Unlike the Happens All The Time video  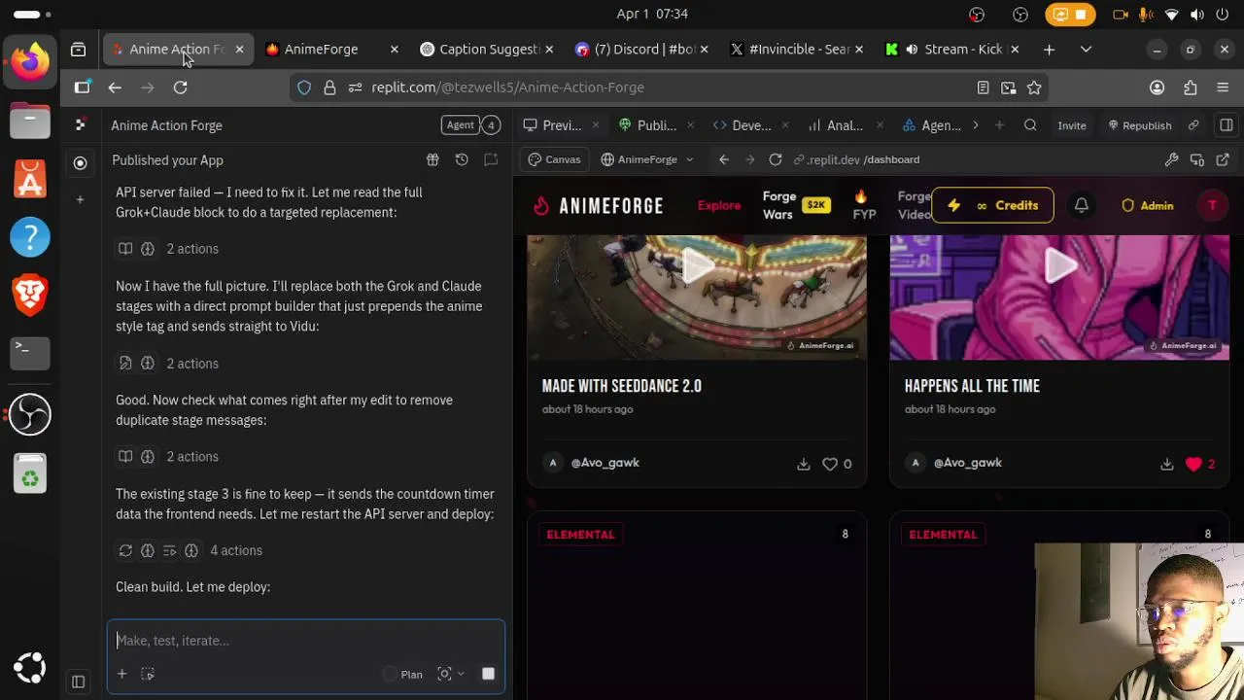tap(1193, 464)
